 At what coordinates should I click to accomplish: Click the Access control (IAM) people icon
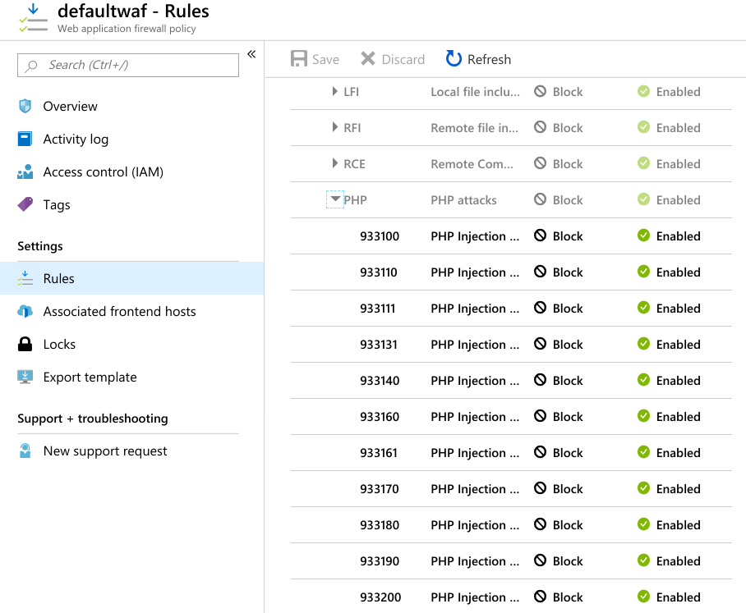[25, 172]
